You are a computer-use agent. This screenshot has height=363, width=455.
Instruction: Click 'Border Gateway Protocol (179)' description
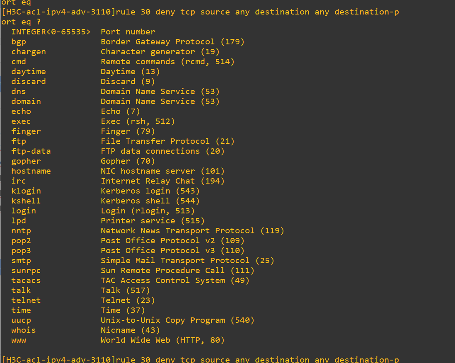(x=172, y=42)
